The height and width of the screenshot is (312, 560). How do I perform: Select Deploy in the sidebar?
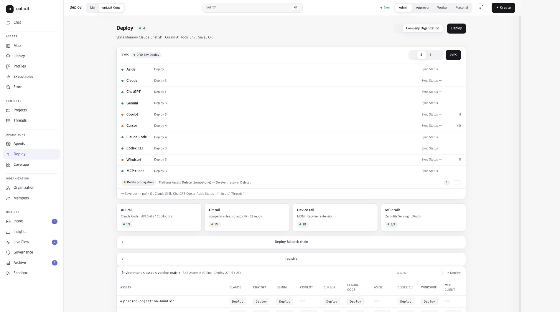point(32,154)
